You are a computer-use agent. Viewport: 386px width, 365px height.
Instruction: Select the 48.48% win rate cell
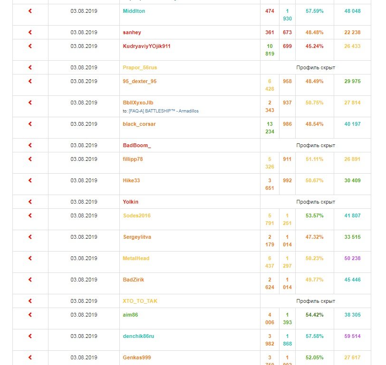pos(315,32)
